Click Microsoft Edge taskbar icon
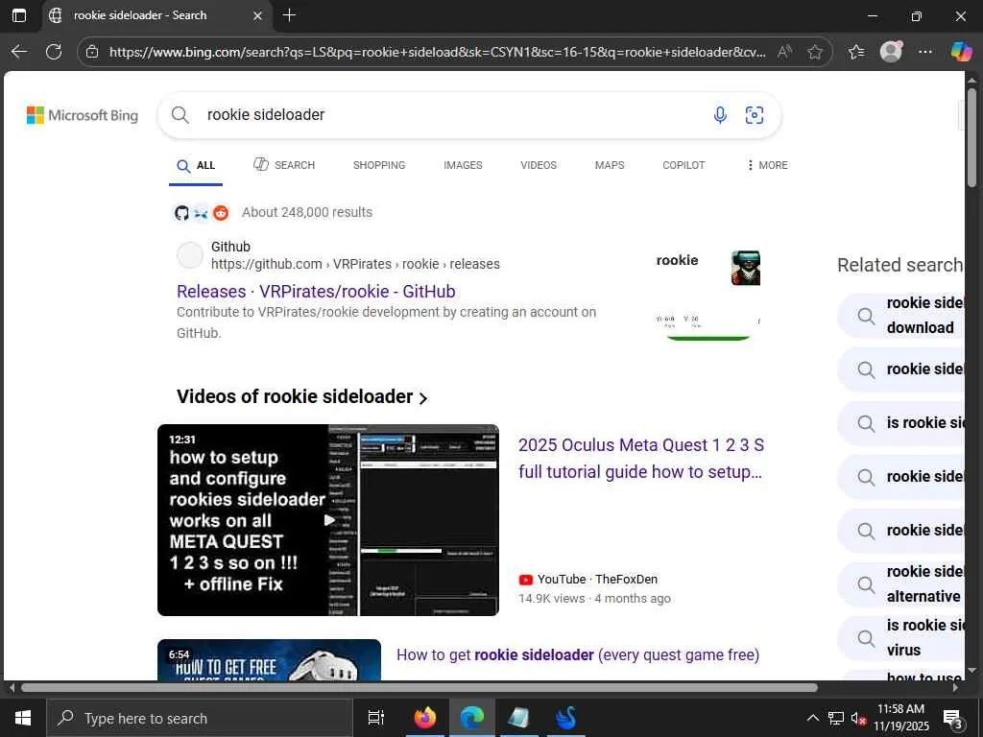983x737 pixels. pos(472,718)
